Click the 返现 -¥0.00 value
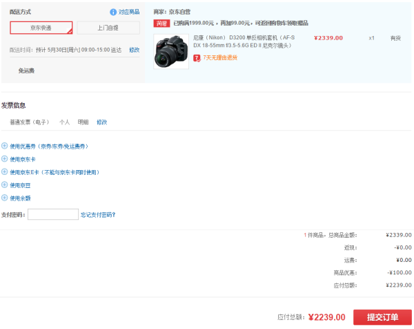The image size is (414, 329). [x=403, y=247]
